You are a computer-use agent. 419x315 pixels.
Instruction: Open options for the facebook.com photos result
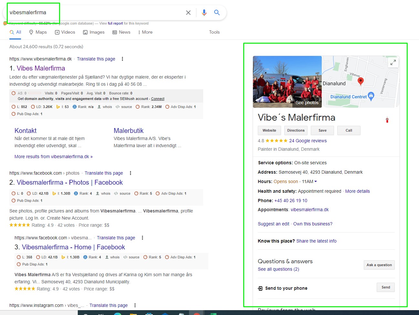(131, 173)
